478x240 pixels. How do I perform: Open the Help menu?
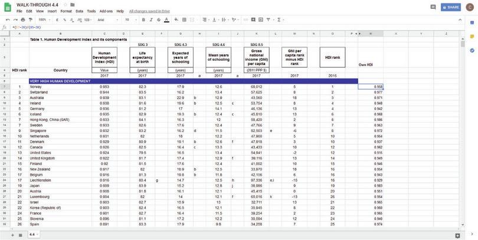pyautogui.click(x=120, y=11)
